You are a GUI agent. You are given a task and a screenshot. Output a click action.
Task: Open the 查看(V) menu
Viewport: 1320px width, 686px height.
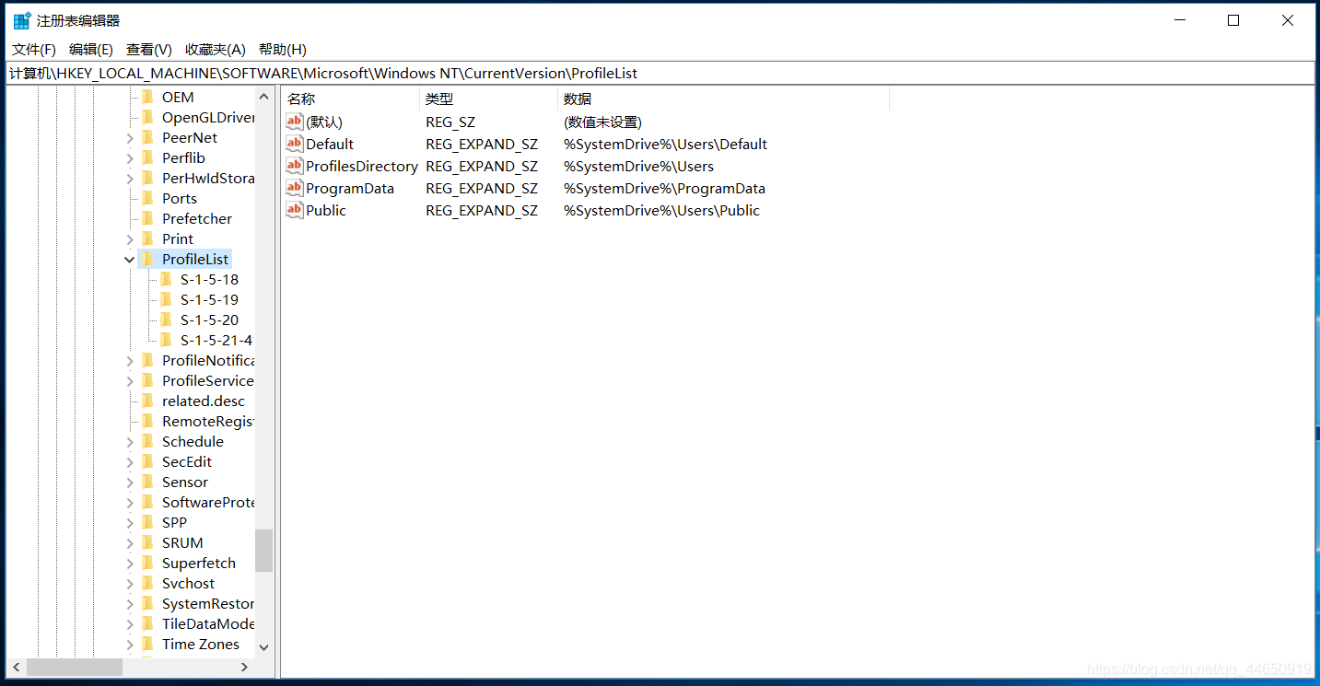click(x=149, y=50)
